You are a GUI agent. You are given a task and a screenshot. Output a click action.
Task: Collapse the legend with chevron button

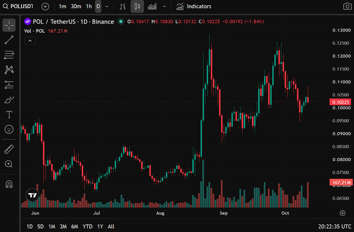click(30, 41)
